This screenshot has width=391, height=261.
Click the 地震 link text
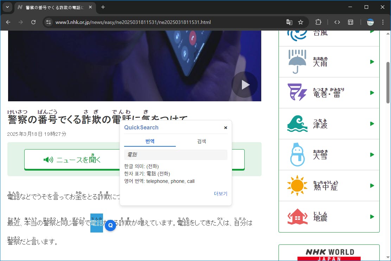point(320,217)
